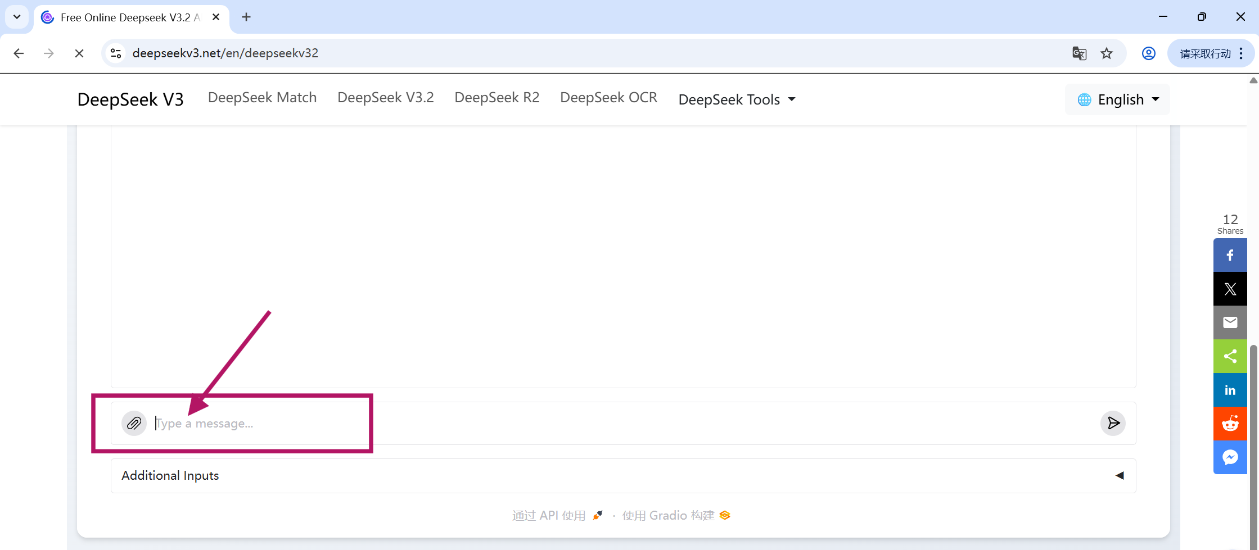This screenshot has width=1259, height=550.
Task: Open a new browser tab
Action: coord(246,17)
